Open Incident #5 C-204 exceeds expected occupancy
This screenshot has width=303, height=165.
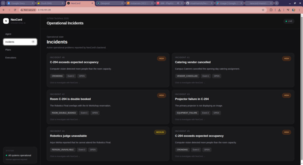(x=233, y=144)
